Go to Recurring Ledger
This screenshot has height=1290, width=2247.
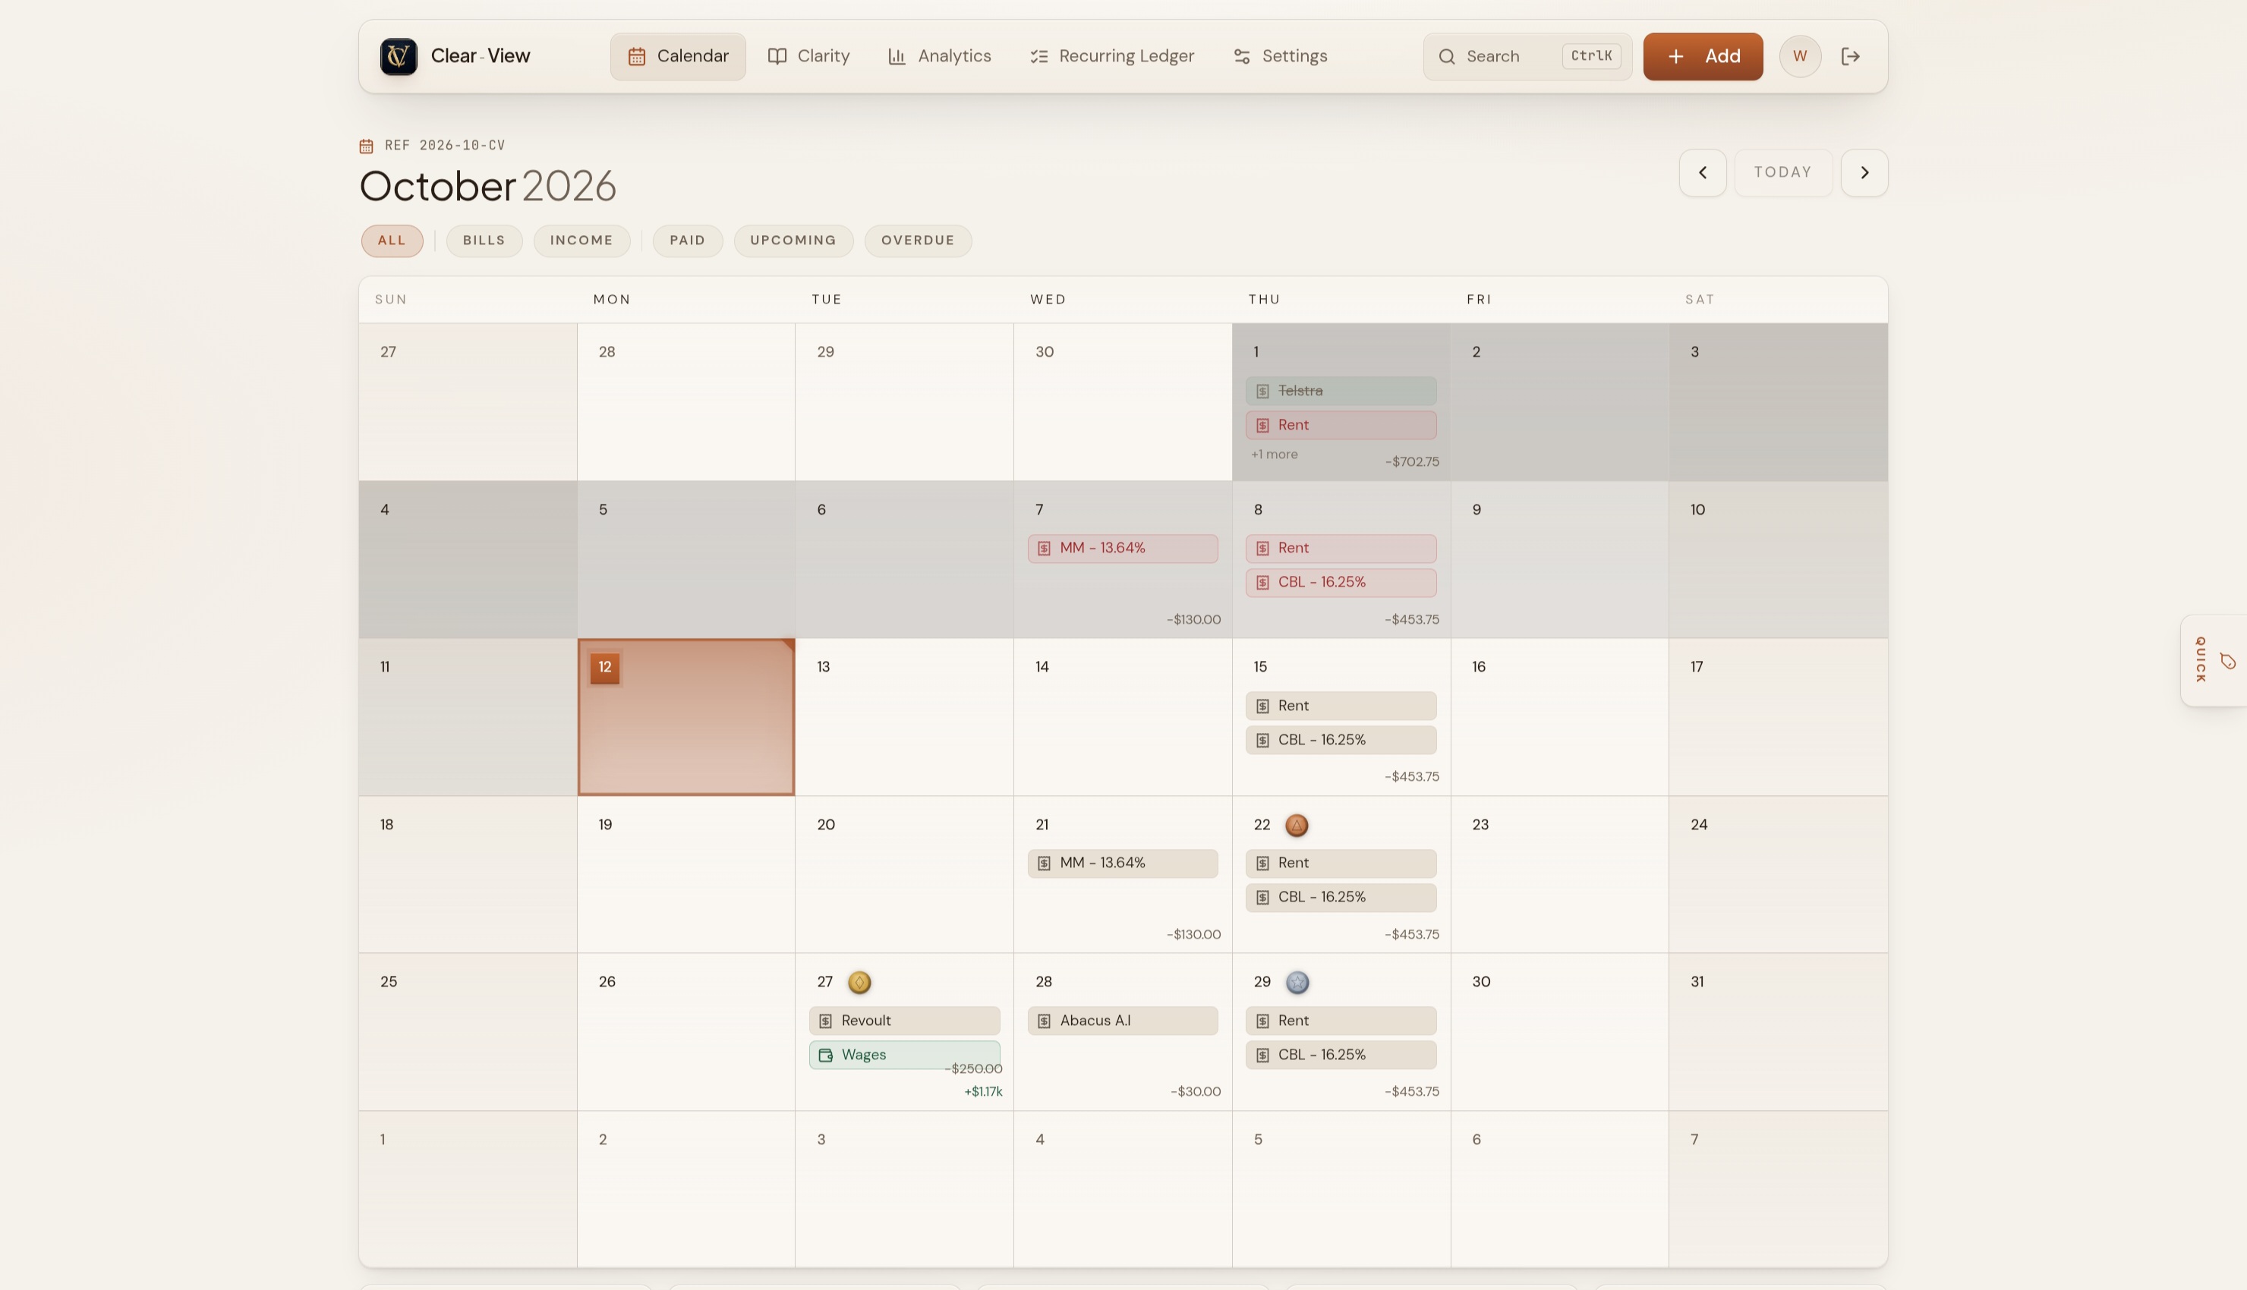tap(1112, 57)
